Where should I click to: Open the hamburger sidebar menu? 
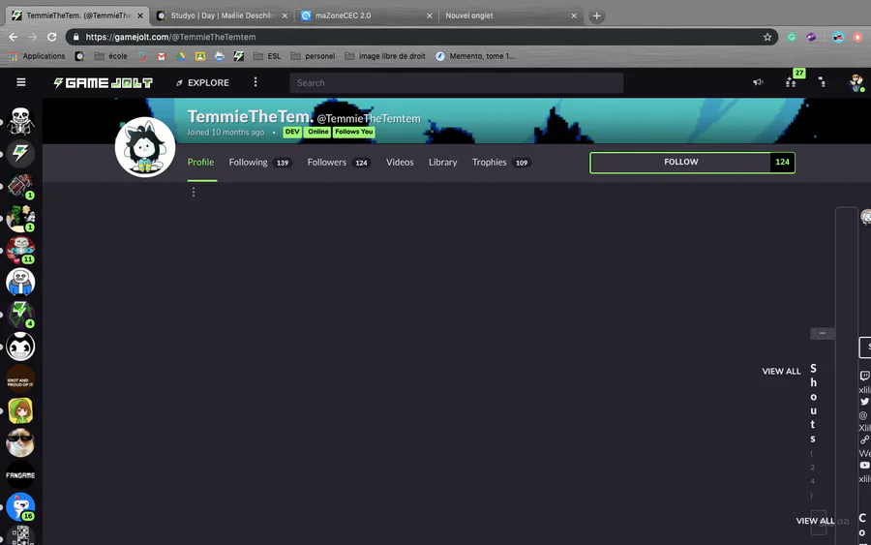[x=21, y=82]
